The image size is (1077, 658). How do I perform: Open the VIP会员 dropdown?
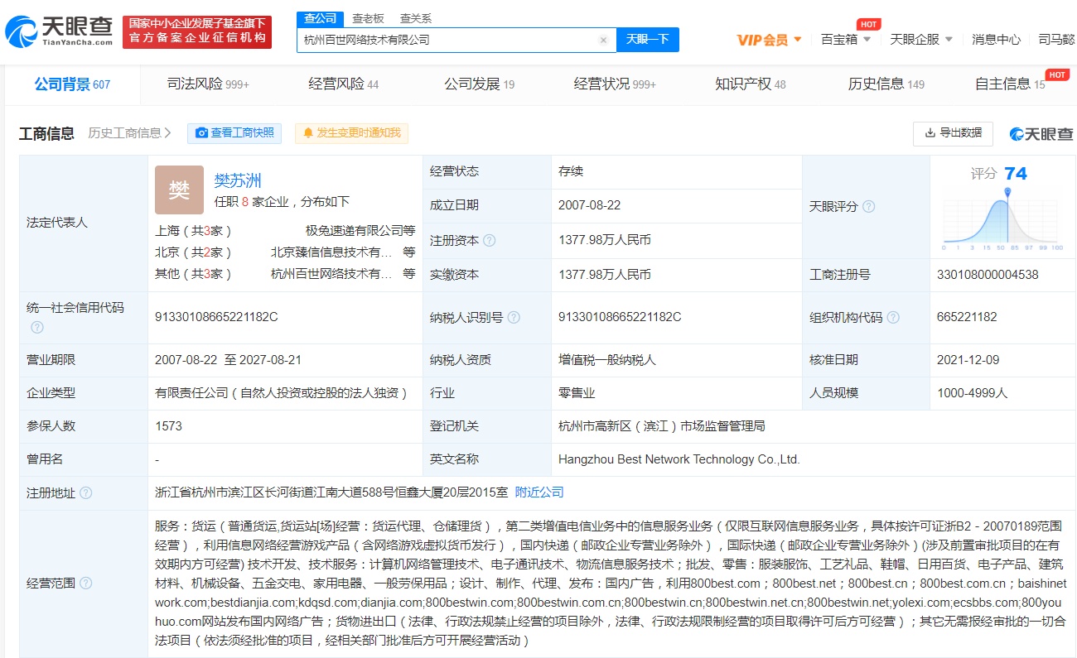[x=770, y=40]
